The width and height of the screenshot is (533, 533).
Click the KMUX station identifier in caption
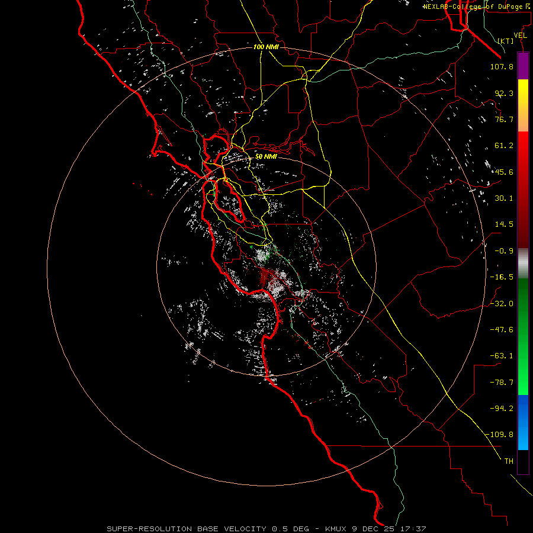(x=337, y=529)
